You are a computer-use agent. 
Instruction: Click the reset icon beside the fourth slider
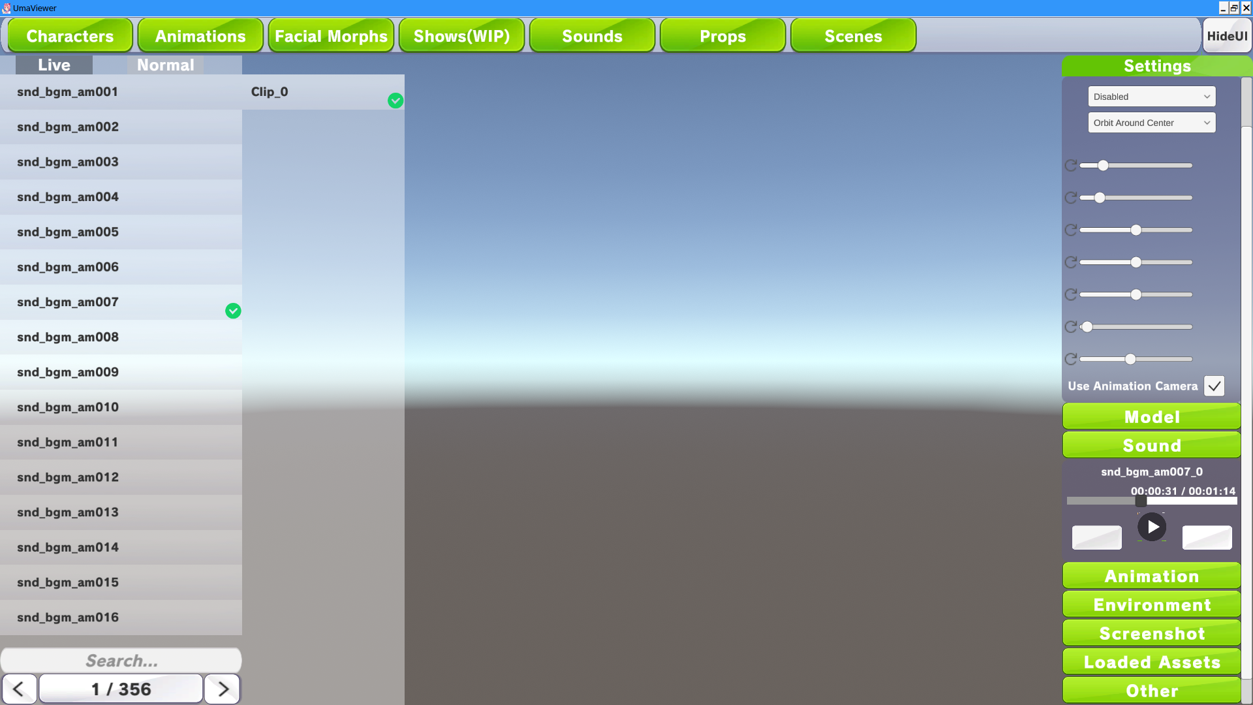[x=1071, y=262]
